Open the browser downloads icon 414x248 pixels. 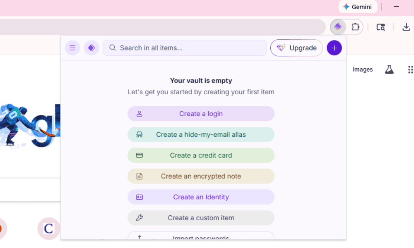(x=406, y=27)
